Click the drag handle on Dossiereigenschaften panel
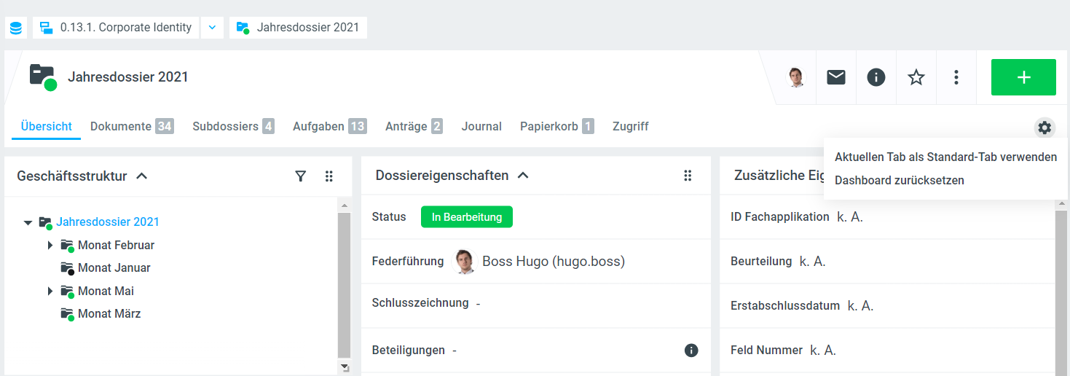 [x=688, y=176]
